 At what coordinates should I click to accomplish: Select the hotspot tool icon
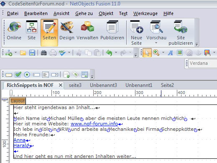tap(207, 53)
